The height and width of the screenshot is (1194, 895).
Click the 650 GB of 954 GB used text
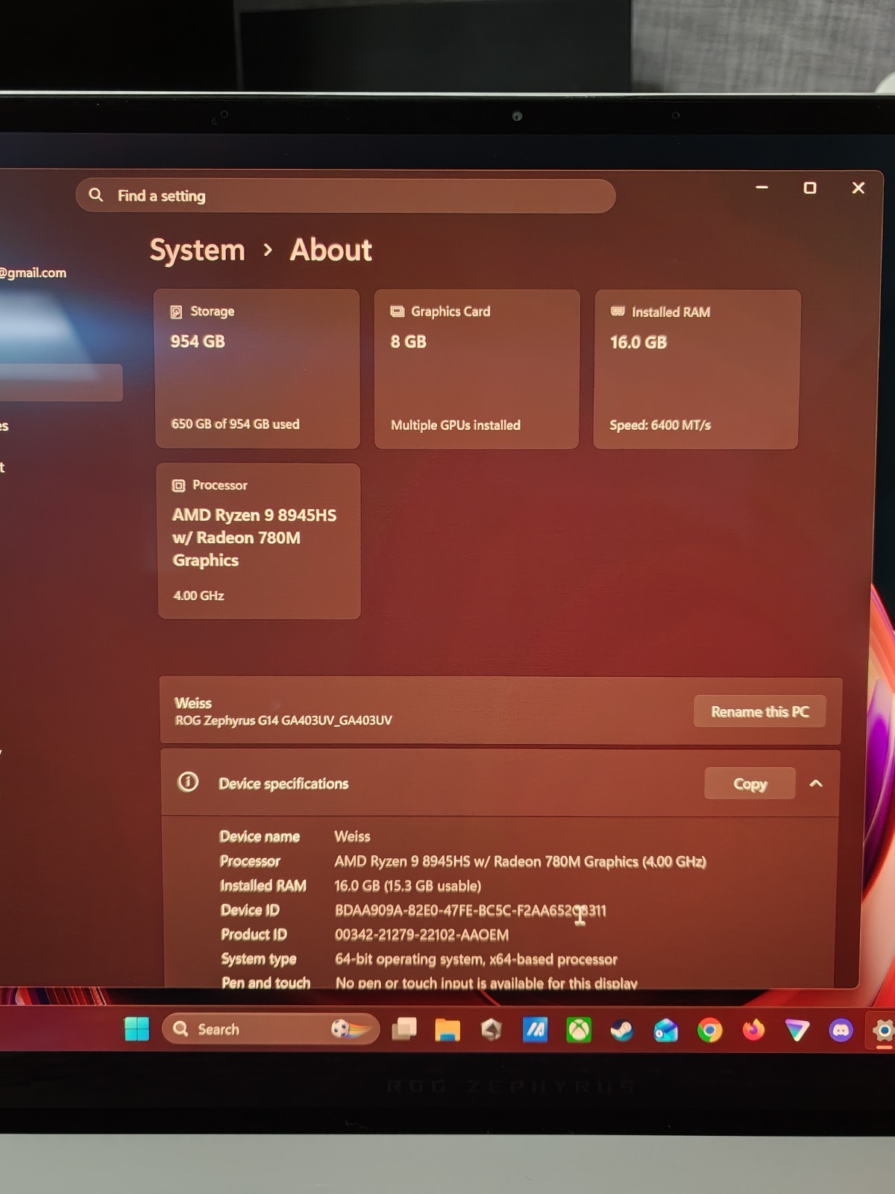[x=236, y=424]
